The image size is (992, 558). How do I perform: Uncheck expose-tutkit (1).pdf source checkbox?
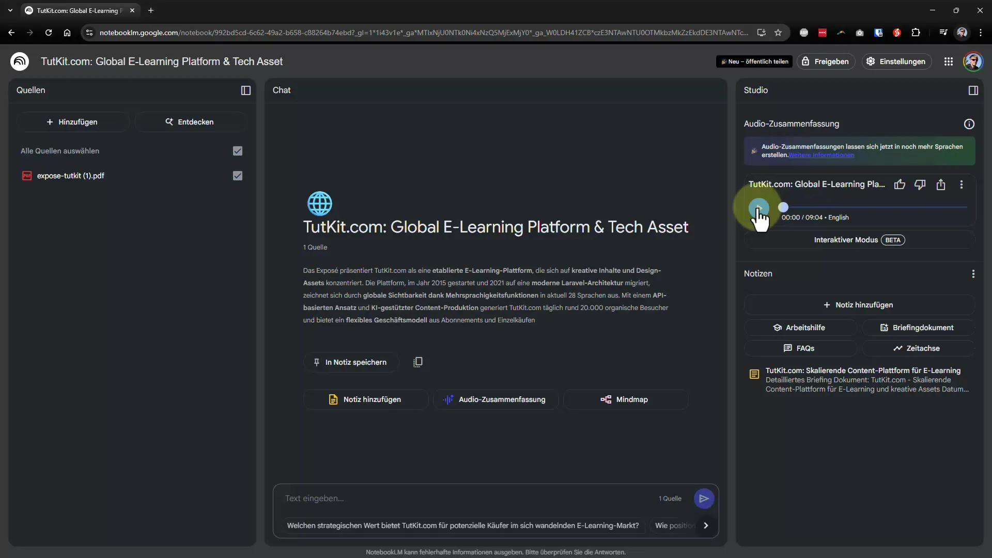pos(238,176)
